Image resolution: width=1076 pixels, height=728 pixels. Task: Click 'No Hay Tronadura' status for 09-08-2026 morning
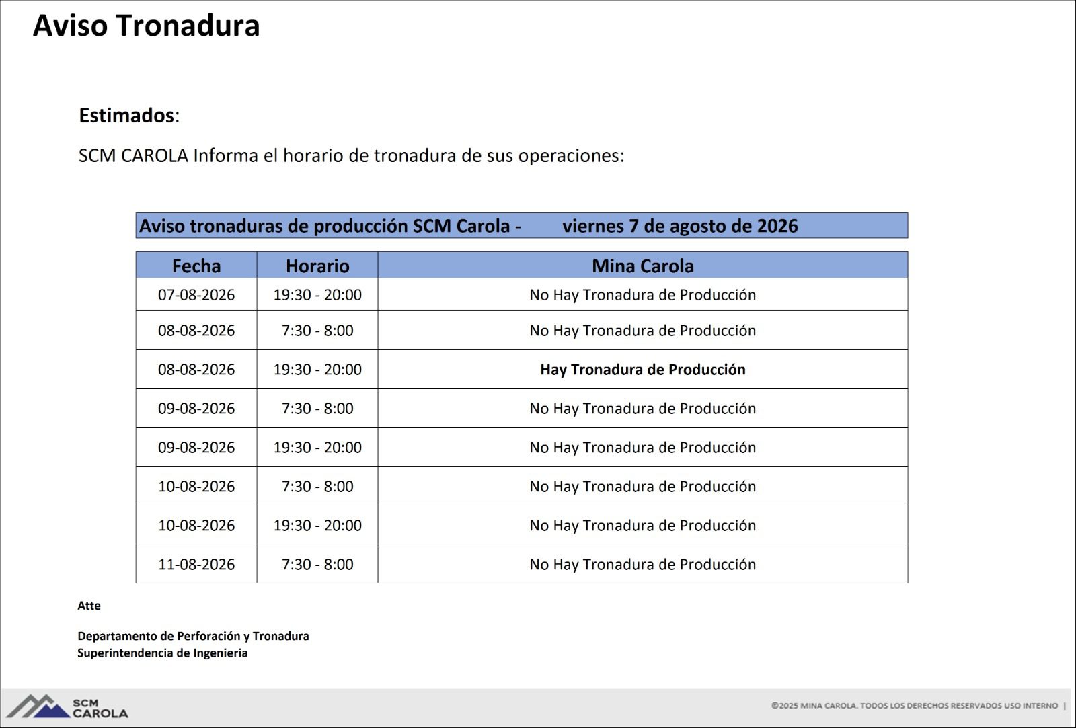tap(643, 408)
